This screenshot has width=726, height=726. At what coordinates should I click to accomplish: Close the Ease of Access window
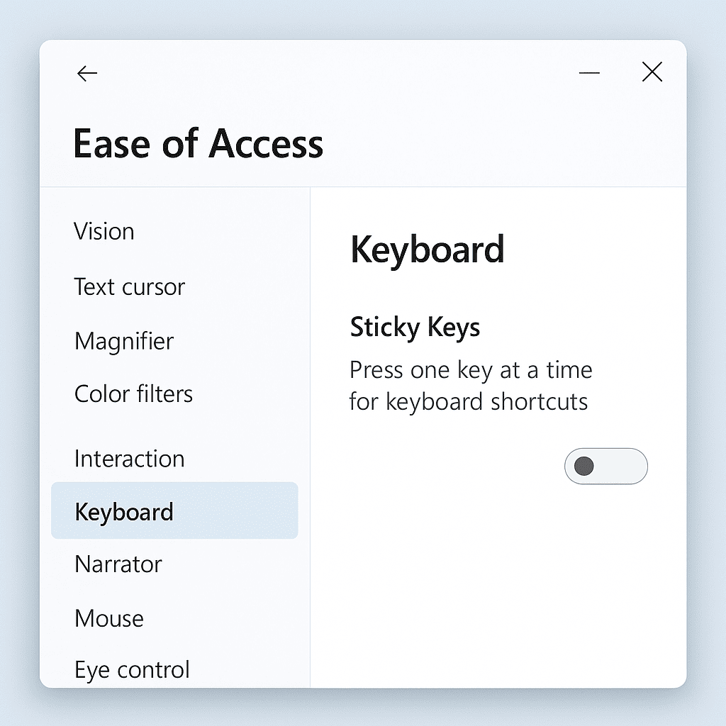pos(652,72)
